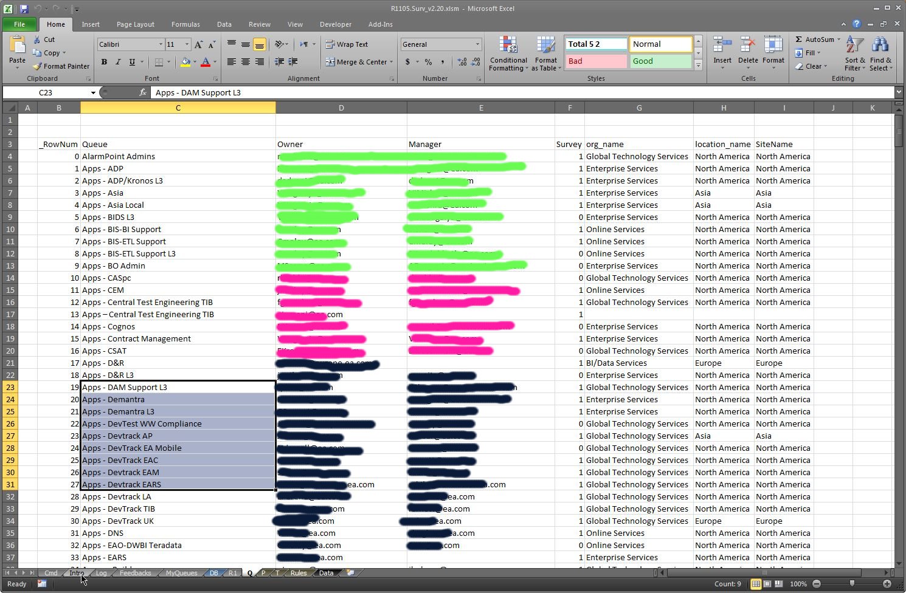Apply comma style
The image size is (906, 593).
[442, 62]
